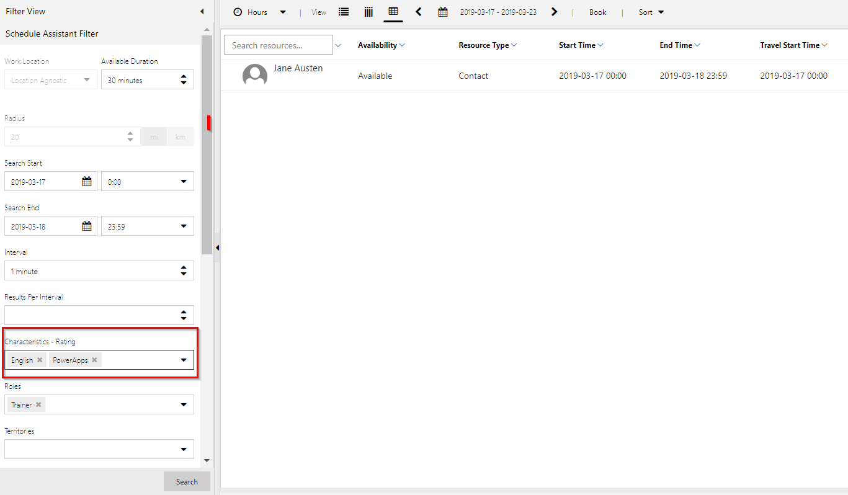The width and height of the screenshot is (848, 495).
Task: Sort by Availability column header
Action: 377,45
